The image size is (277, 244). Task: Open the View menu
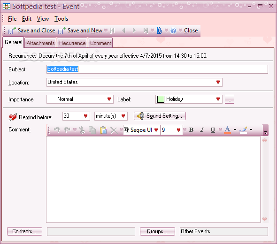click(43, 19)
